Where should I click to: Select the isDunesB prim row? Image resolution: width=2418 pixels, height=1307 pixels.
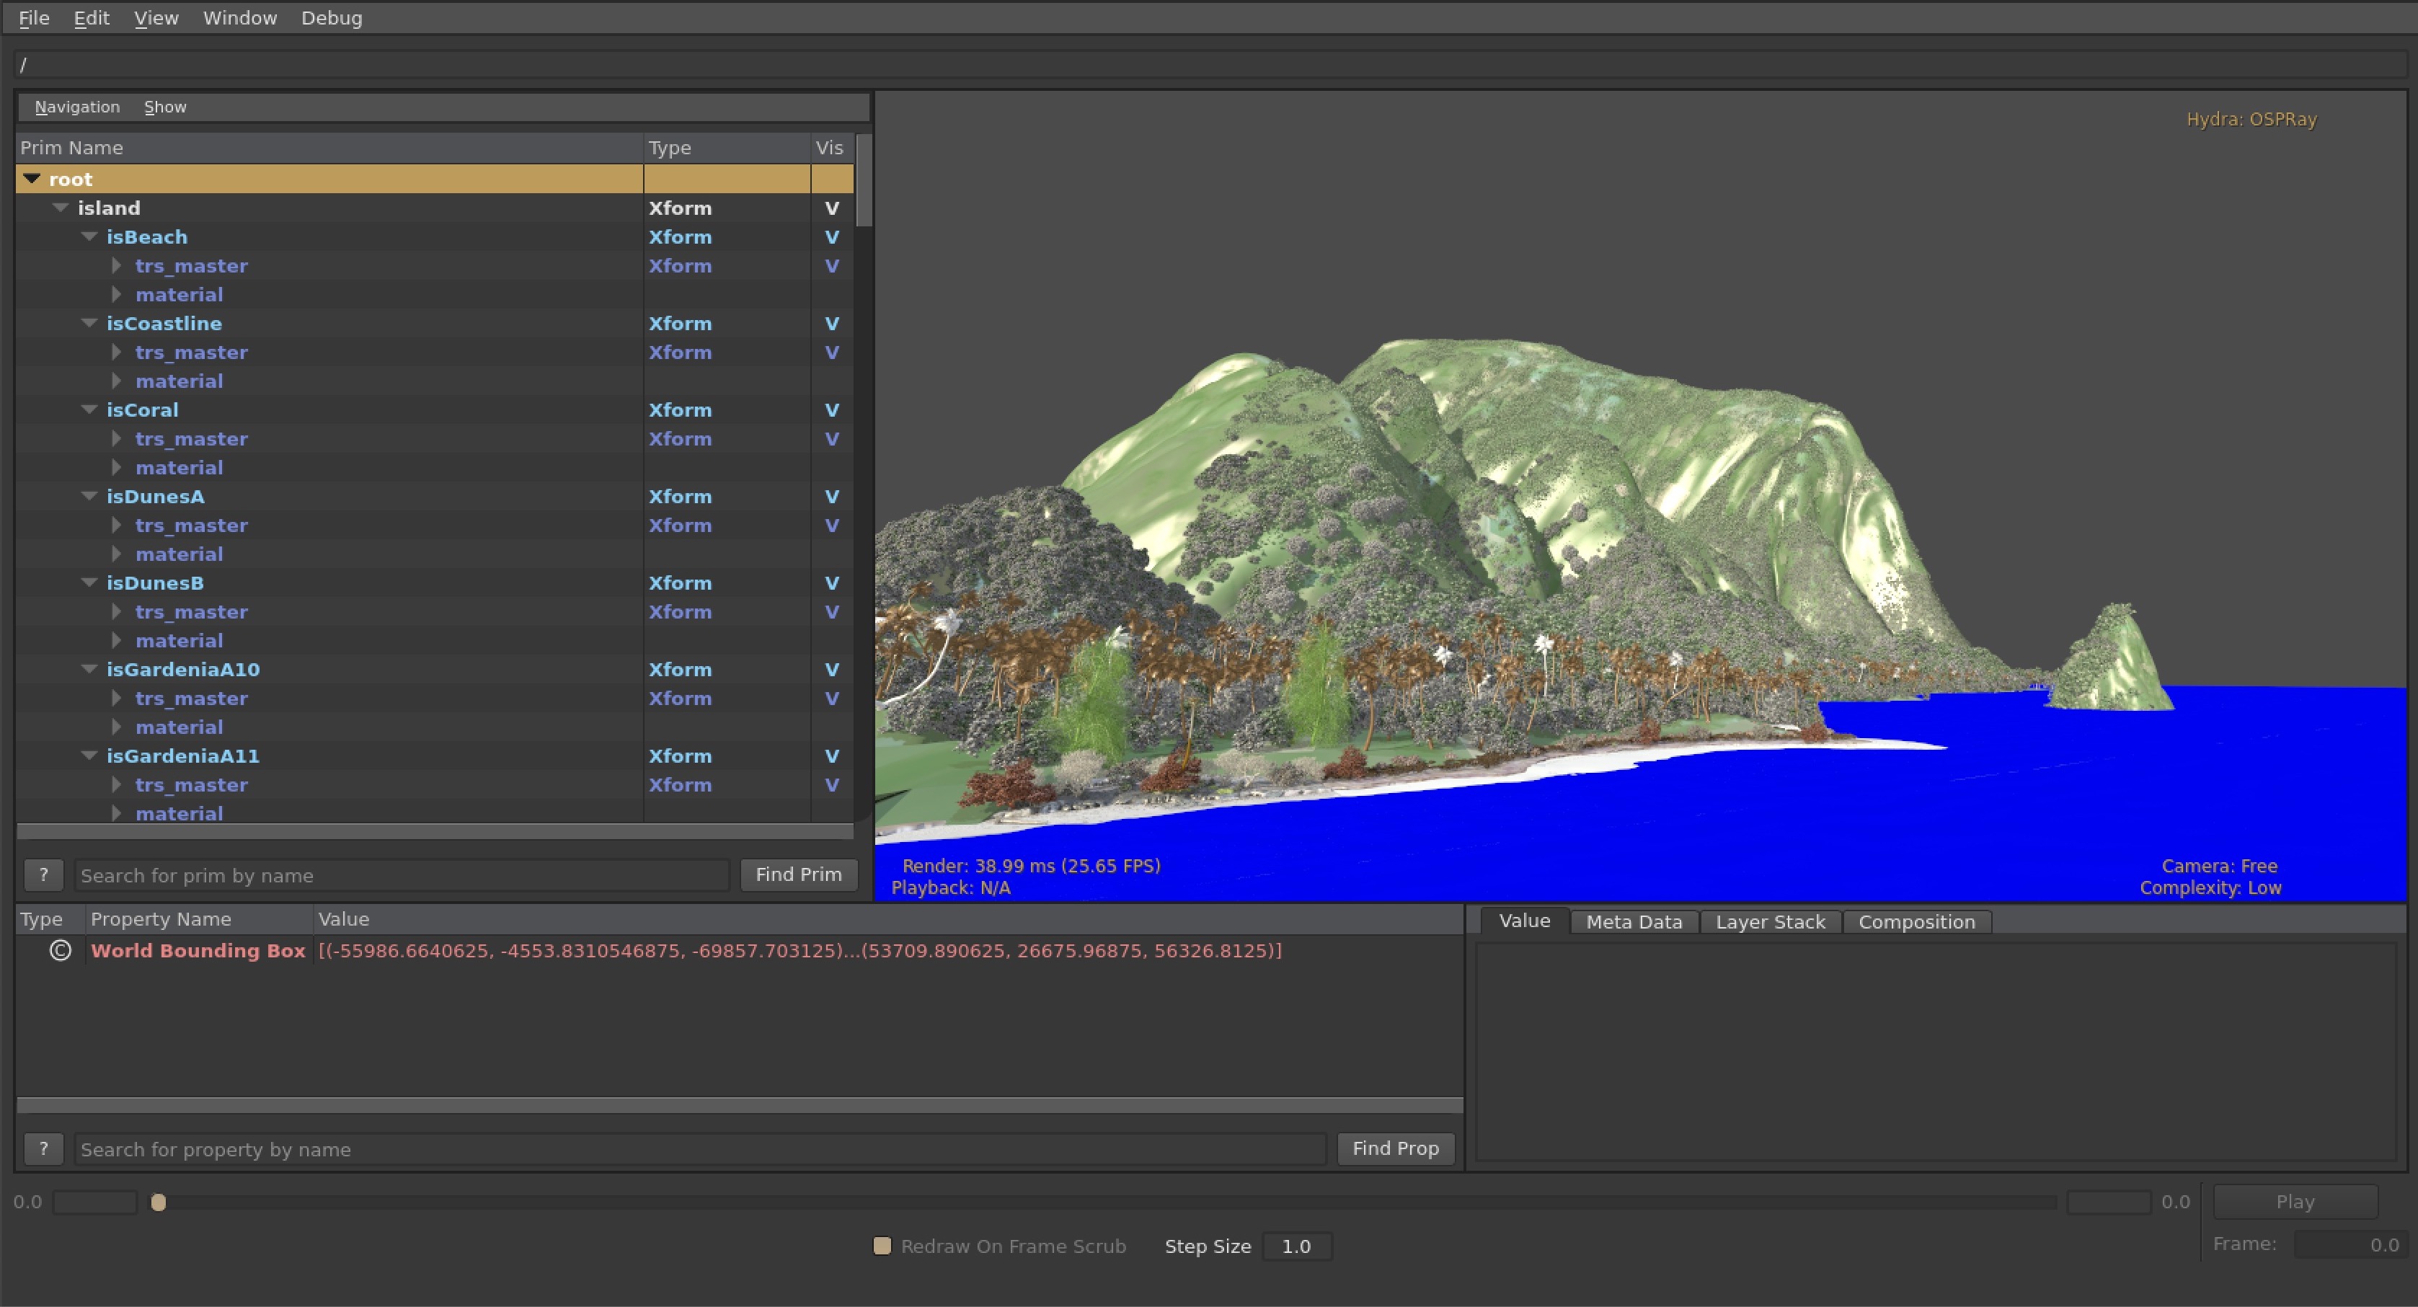tap(435, 583)
